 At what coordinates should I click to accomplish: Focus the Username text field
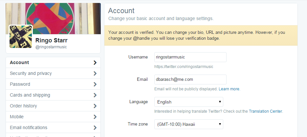coord(190,57)
